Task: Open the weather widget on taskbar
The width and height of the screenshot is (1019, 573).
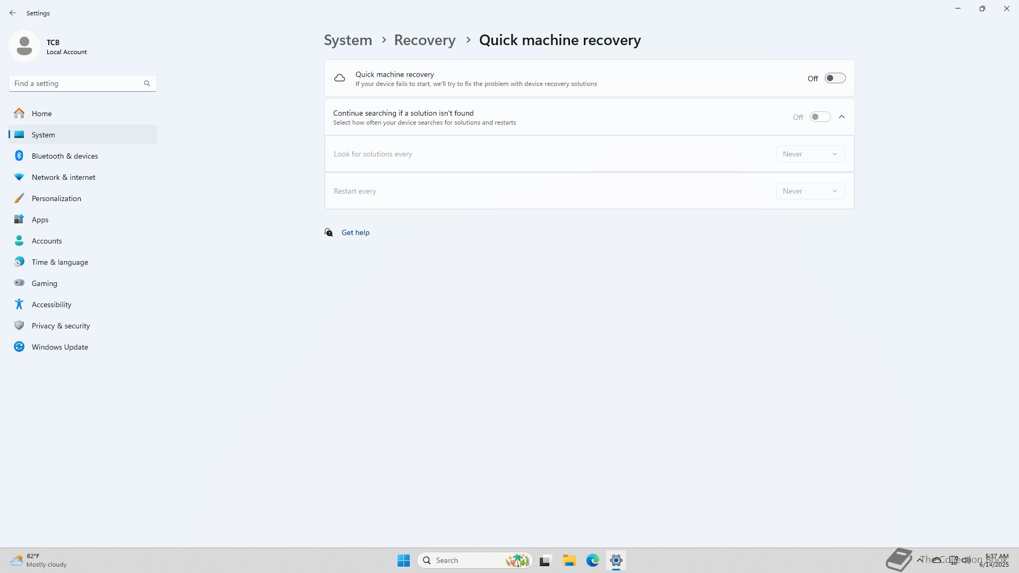Action: (38, 560)
